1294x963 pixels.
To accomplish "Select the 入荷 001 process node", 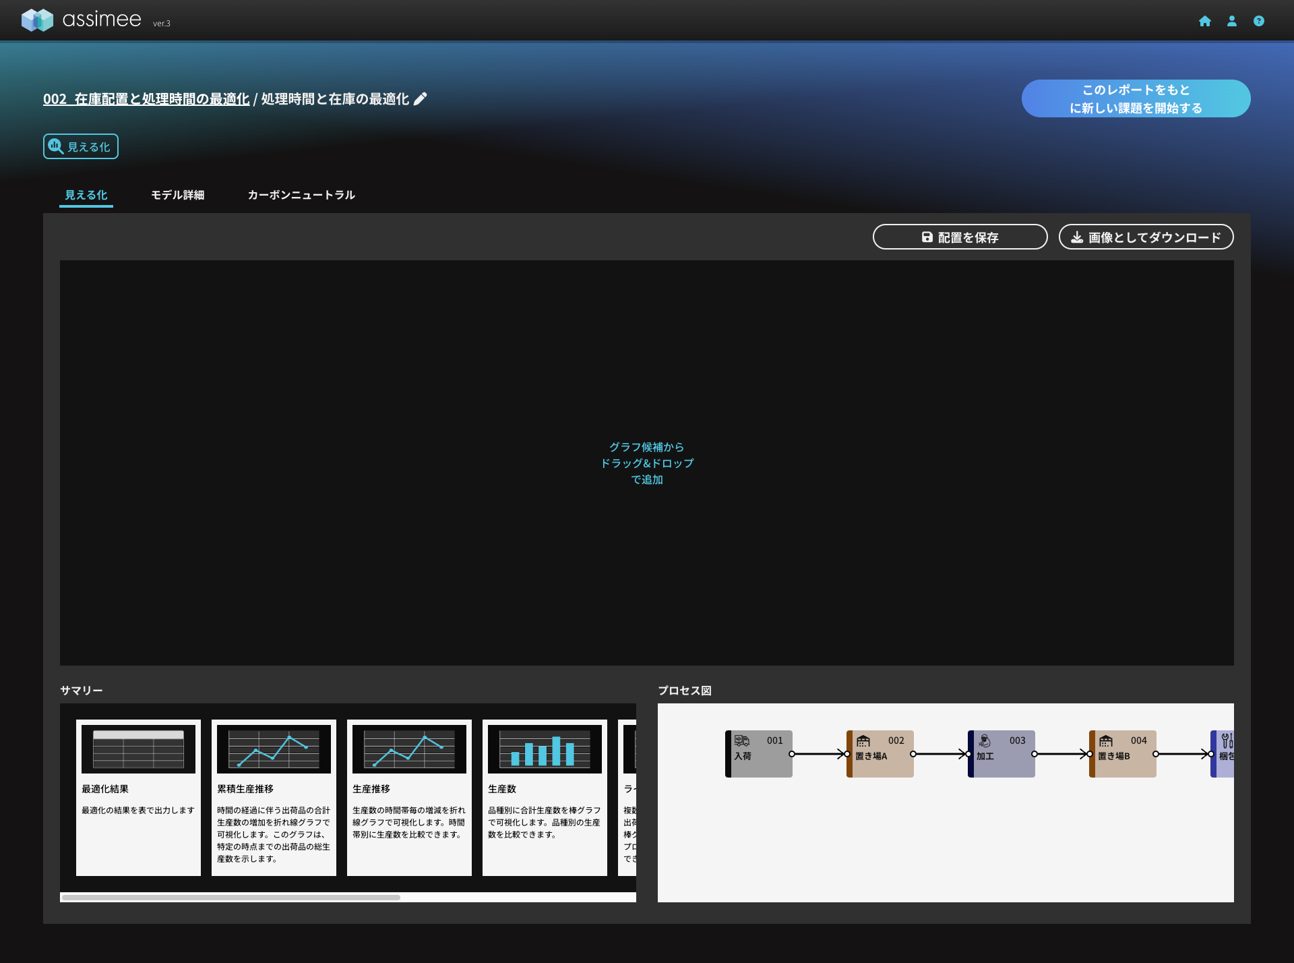I will [x=760, y=754].
